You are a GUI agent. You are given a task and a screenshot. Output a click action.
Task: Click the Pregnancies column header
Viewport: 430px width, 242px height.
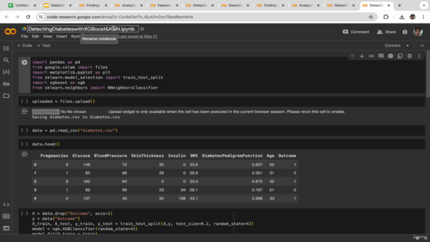54,155
